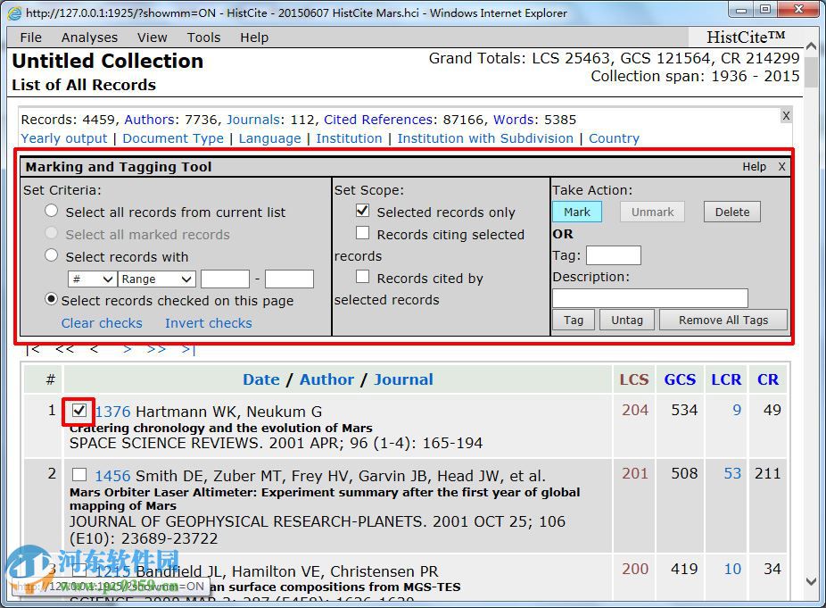
Task: Uncheck record 1376 Hartmann checkbox
Action: (x=79, y=411)
